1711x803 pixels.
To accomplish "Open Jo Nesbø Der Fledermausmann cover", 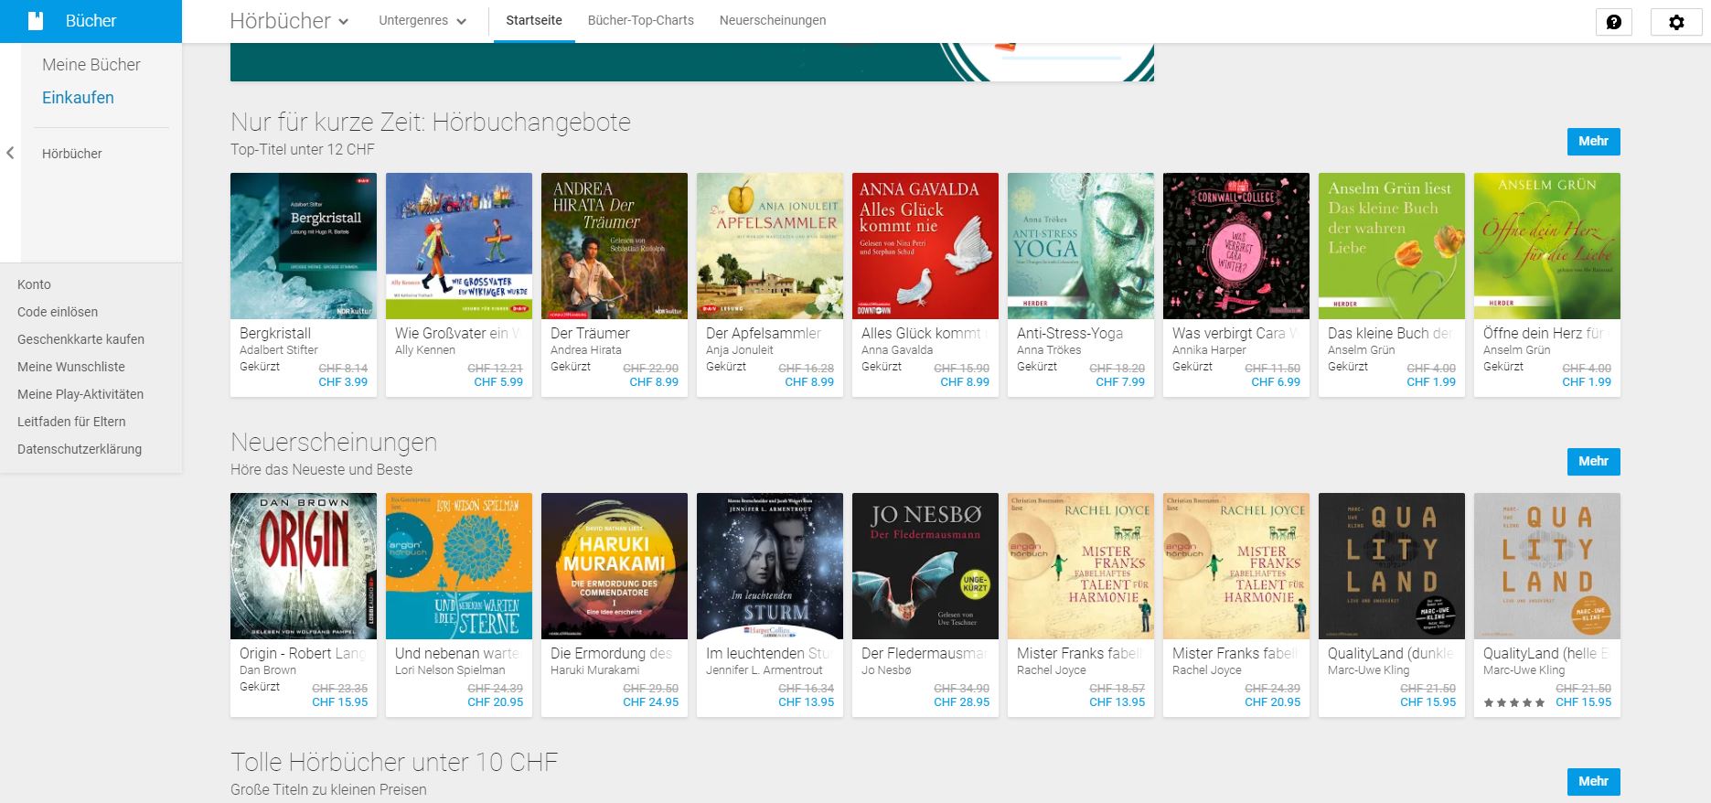I will 925,566.
